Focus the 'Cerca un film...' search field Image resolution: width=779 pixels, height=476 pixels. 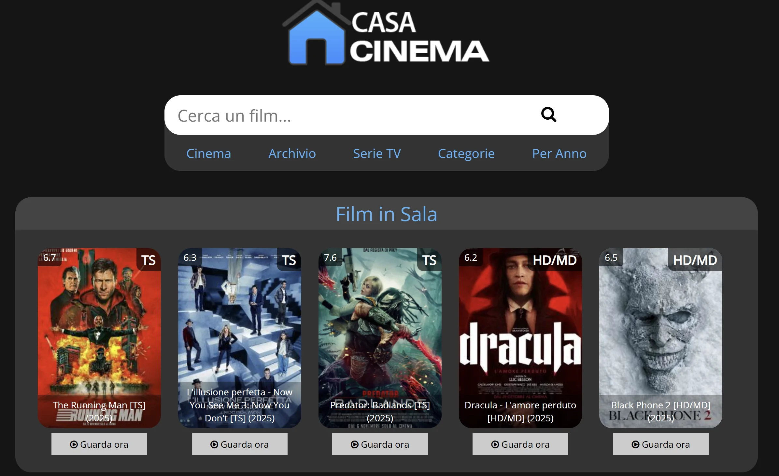click(x=352, y=115)
